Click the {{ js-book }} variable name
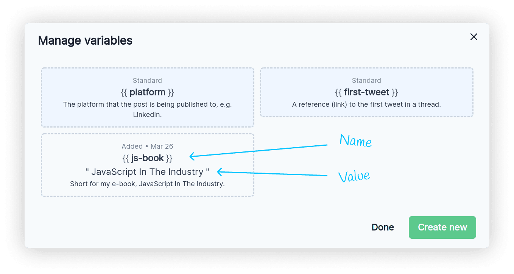The width and height of the screenshot is (514, 274). 148,158
